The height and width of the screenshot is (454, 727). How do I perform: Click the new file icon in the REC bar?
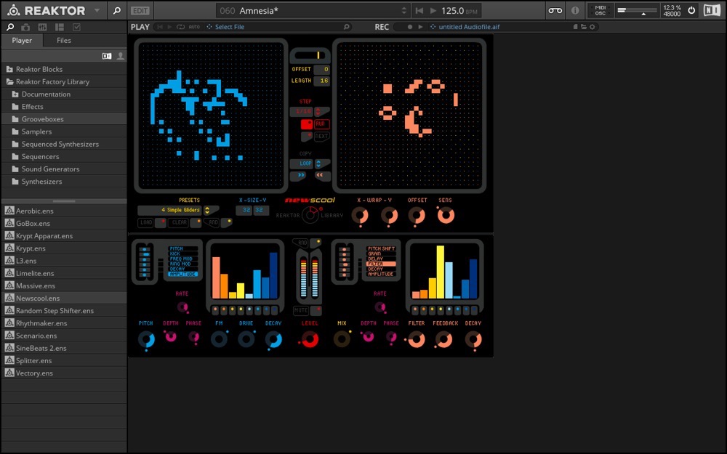(575, 27)
